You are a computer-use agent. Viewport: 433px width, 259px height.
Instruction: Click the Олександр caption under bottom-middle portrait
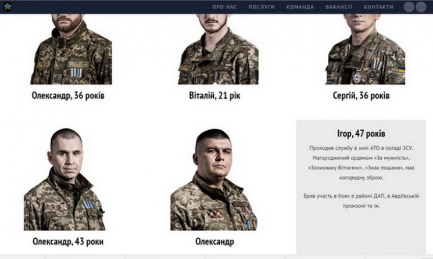coord(214,242)
